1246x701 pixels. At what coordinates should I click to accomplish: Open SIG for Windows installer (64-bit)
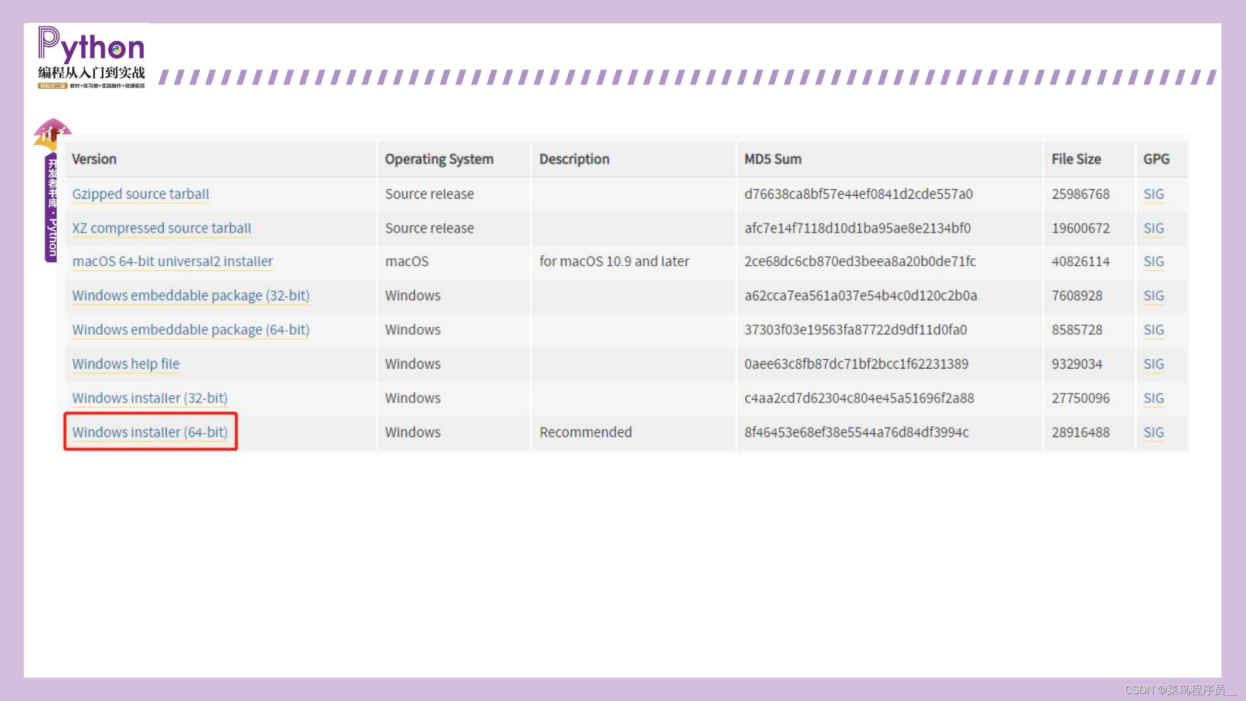pos(1153,432)
